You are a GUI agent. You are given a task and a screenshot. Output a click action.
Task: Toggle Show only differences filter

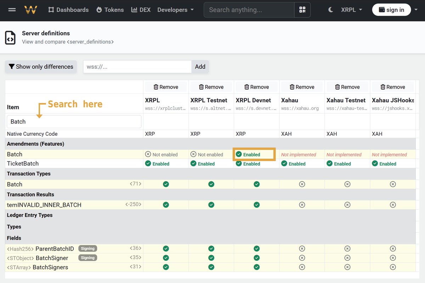tap(41, 67)
